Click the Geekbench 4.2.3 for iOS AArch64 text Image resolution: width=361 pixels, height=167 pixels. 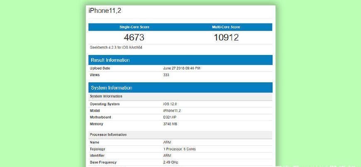pyautogui.click(x=116, y=48)
